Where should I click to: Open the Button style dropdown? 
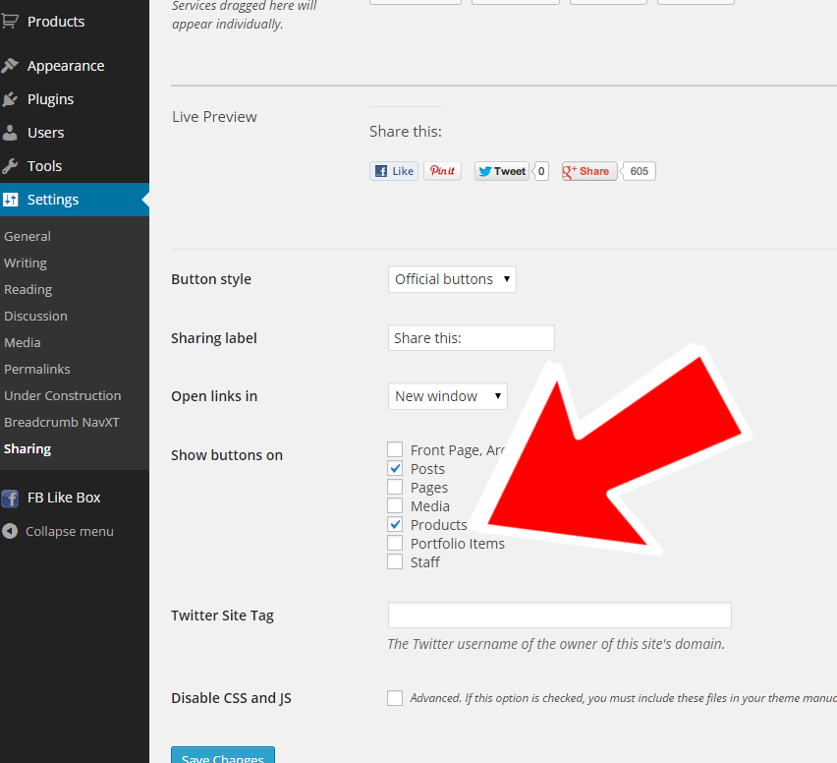[451, 278]
